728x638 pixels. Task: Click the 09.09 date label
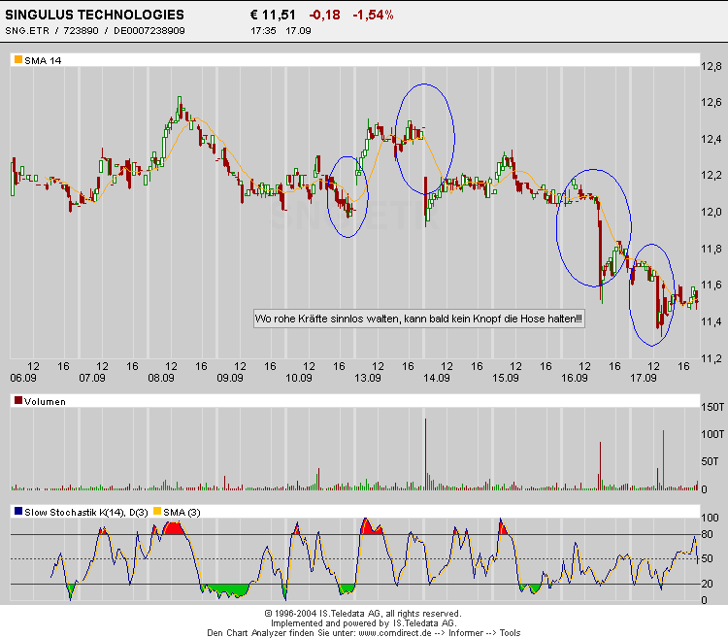230,378
